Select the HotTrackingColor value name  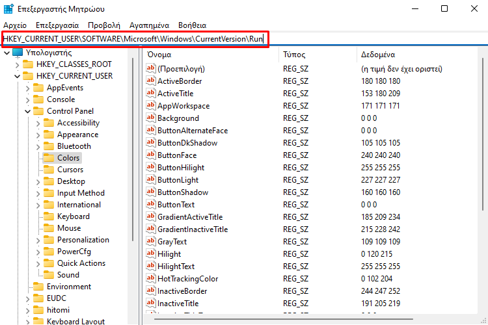tap(187, 279)
